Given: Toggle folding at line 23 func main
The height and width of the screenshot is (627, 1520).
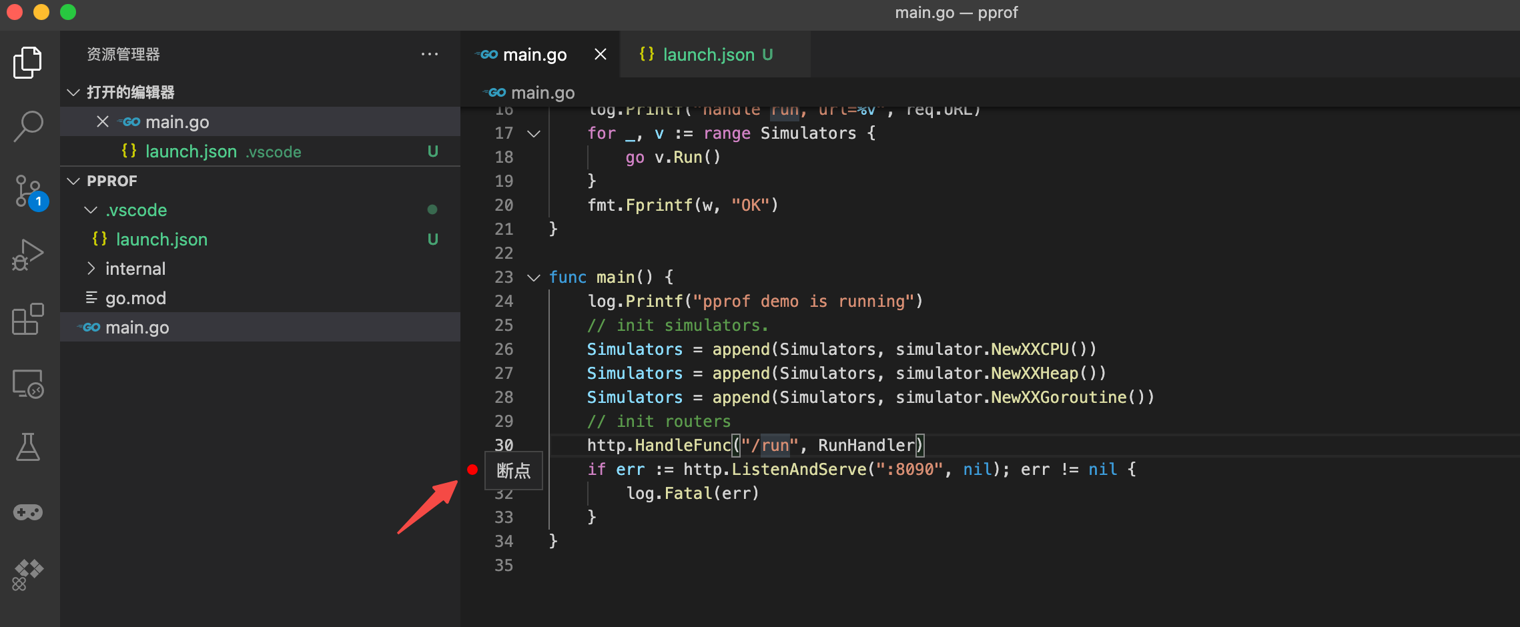Looking at the screenshot, I should click(x=532, y=277).
